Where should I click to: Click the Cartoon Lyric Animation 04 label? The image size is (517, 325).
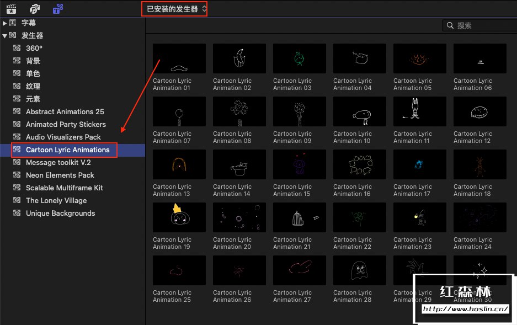click(x=353, y=84)
